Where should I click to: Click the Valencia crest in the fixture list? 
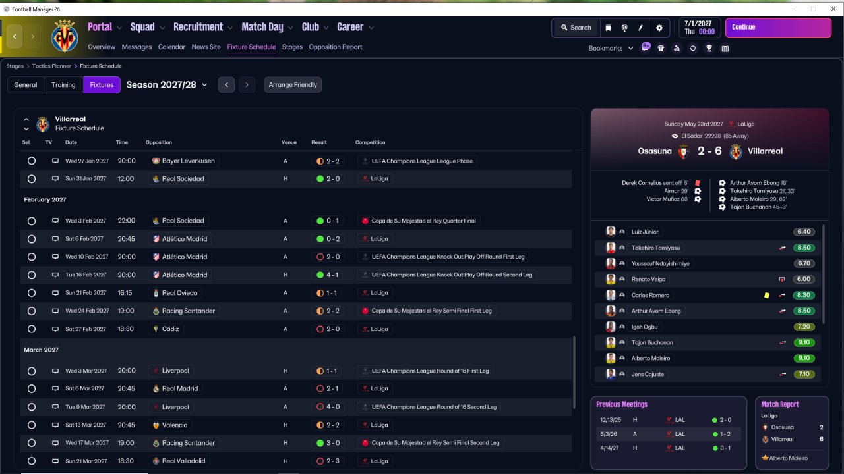click(156, 425)
